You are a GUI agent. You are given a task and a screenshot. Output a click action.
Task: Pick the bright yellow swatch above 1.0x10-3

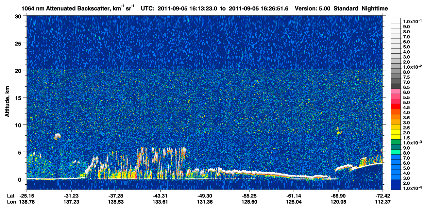(396, 137)
